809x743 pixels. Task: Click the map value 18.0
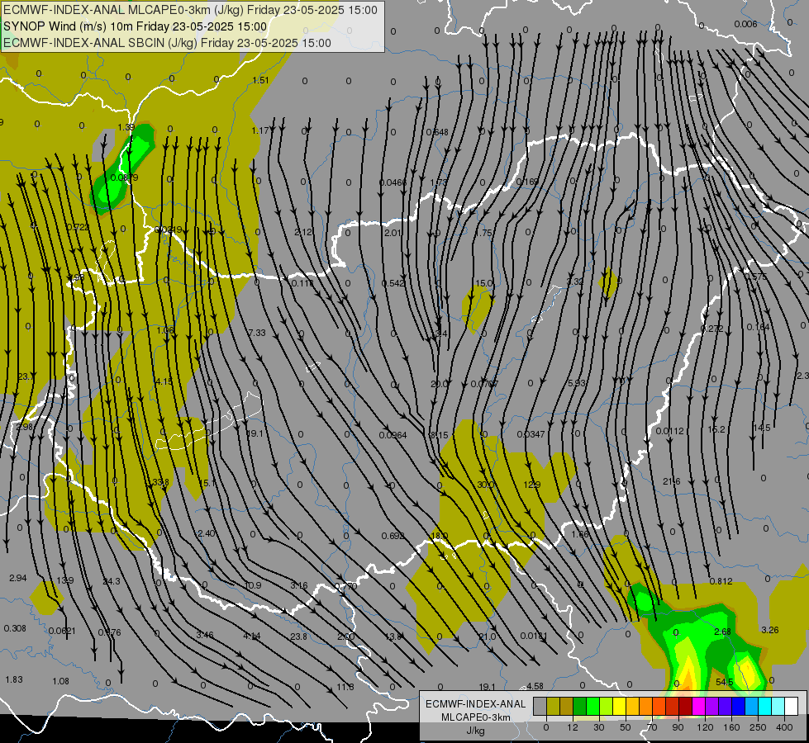440,536
